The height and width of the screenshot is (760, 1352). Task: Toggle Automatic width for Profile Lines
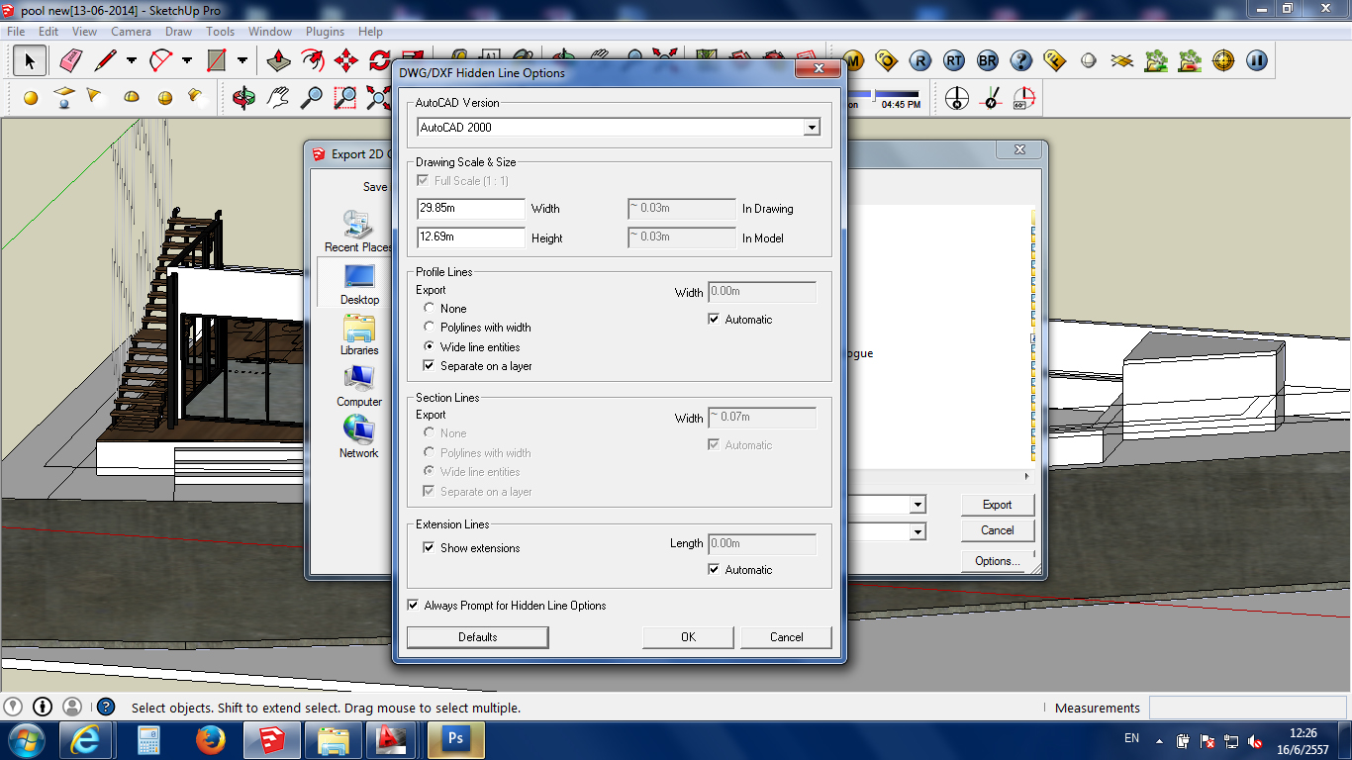(x=714, y=319)
